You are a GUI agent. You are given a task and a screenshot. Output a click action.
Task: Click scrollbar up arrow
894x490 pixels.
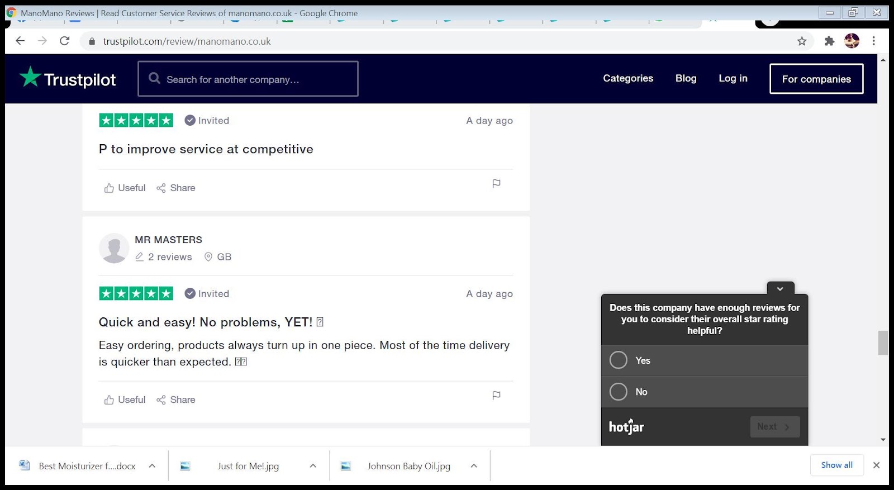[x=883, y=59]
